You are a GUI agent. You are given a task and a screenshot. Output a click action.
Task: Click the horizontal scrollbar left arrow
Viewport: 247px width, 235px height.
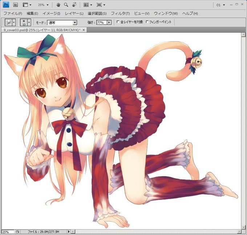pos(73,232)
